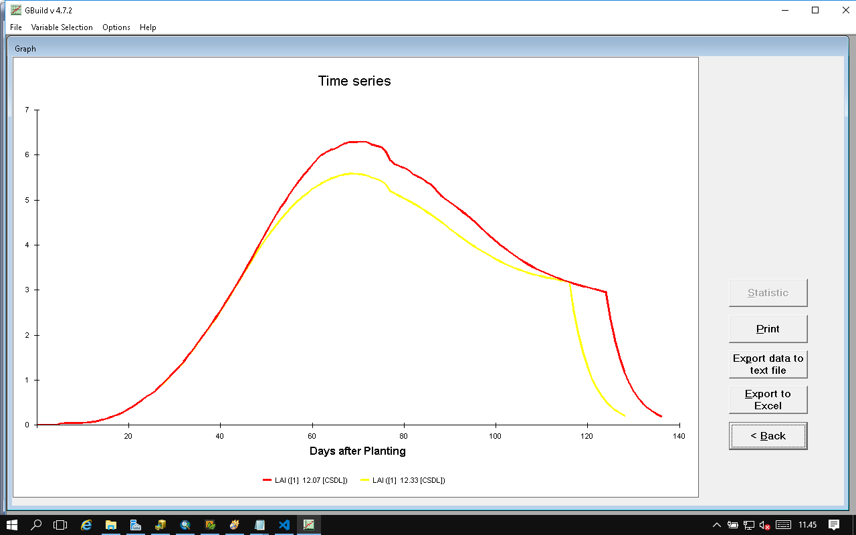Show hidden system tray icons

717,525
